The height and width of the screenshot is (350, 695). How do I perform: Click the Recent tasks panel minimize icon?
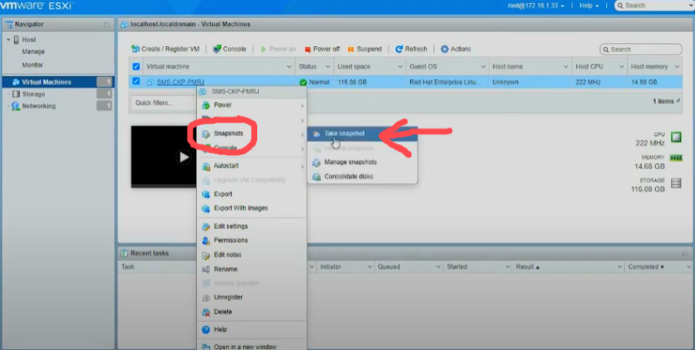(684, 253)
